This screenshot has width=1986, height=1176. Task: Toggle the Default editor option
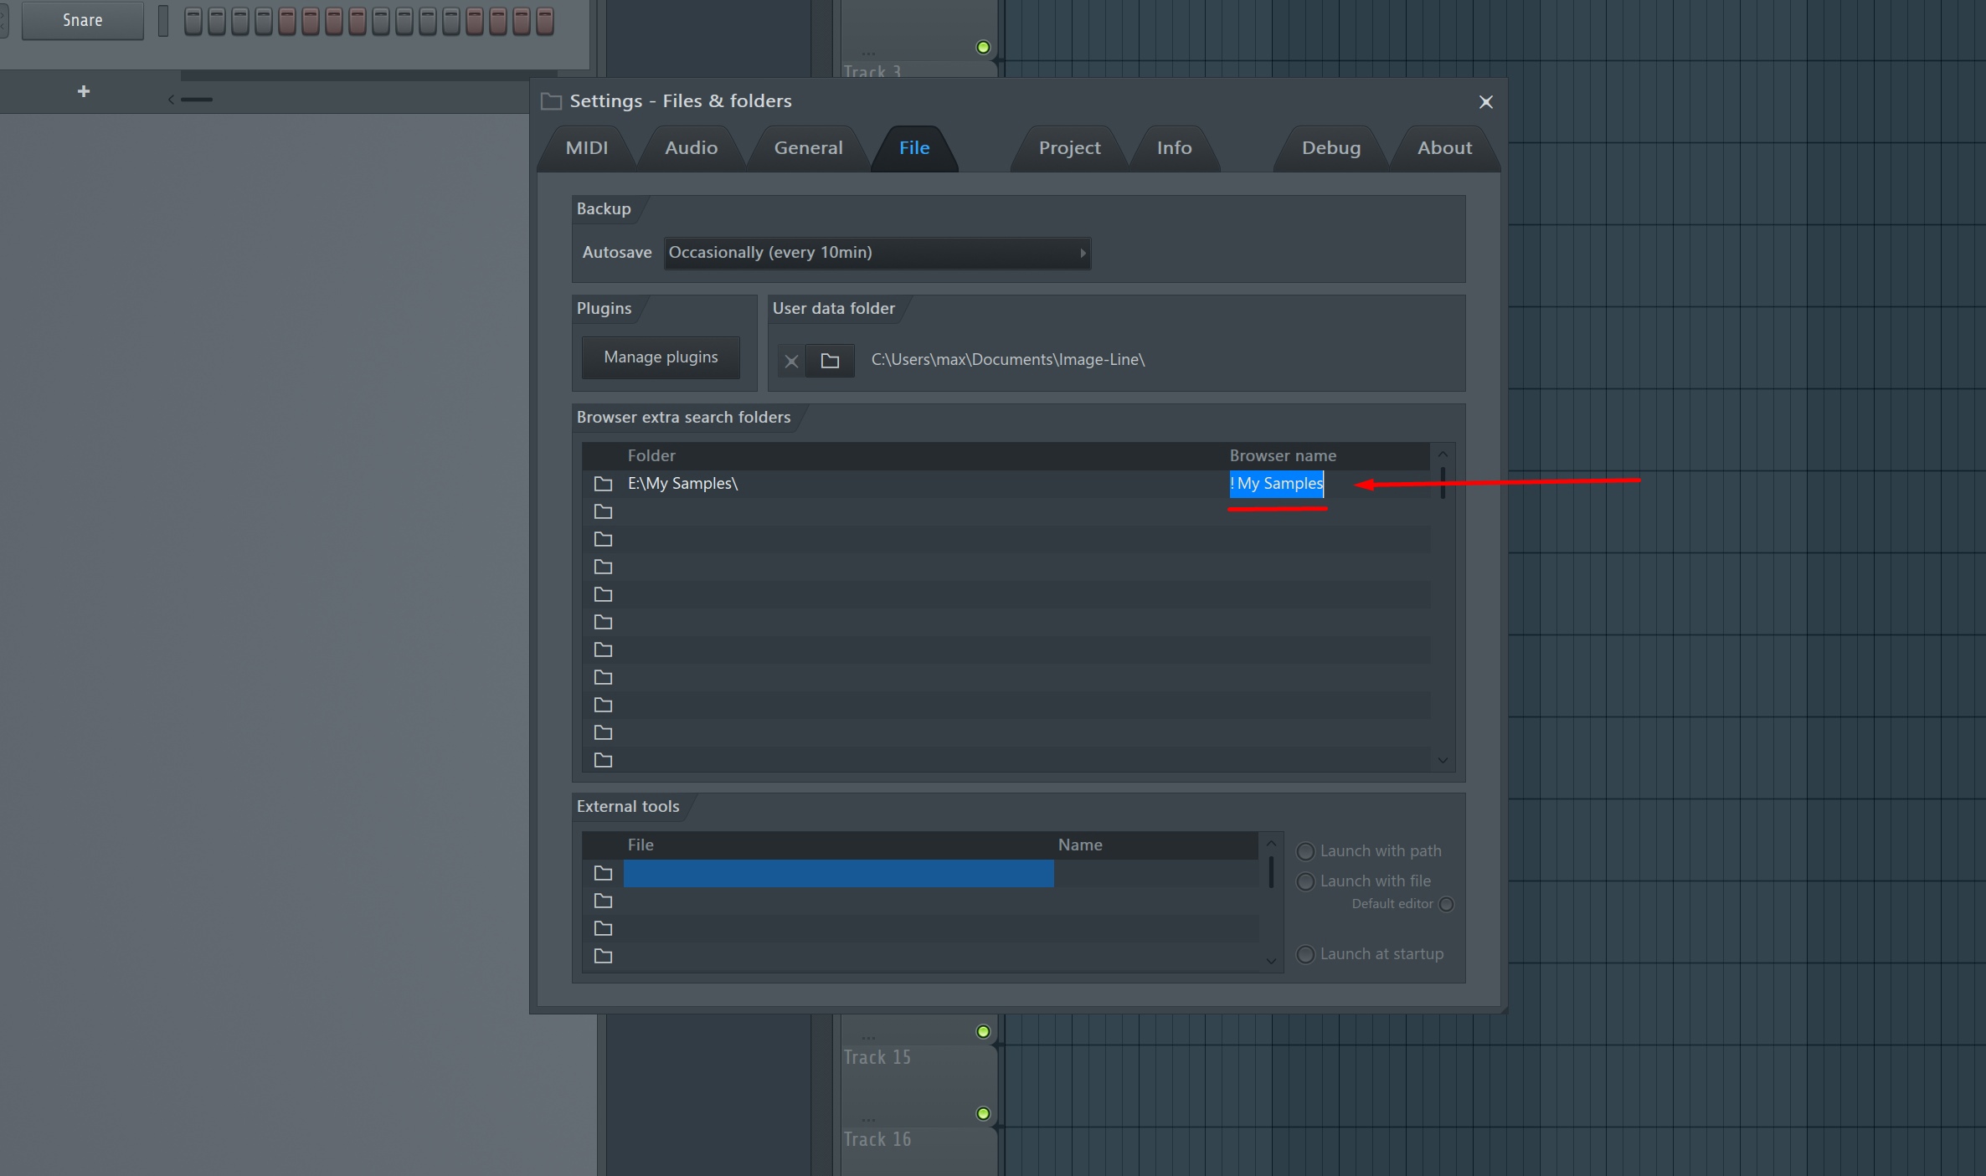coord(1446,904)
